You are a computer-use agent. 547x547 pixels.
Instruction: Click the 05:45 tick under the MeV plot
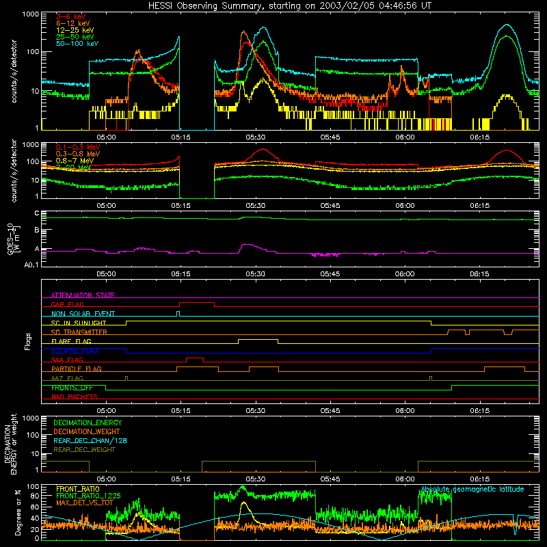point(330,206)
